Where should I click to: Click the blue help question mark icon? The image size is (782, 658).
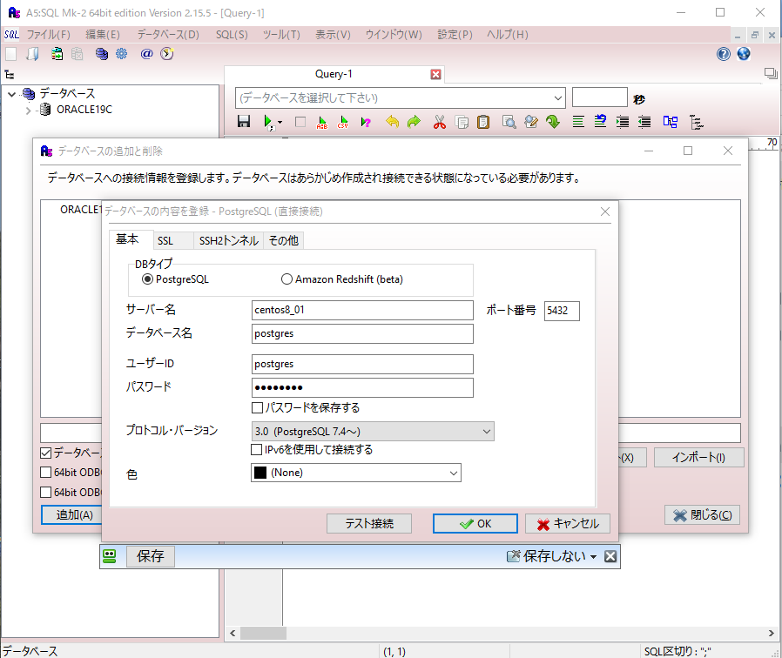click(x=723, y=54)
